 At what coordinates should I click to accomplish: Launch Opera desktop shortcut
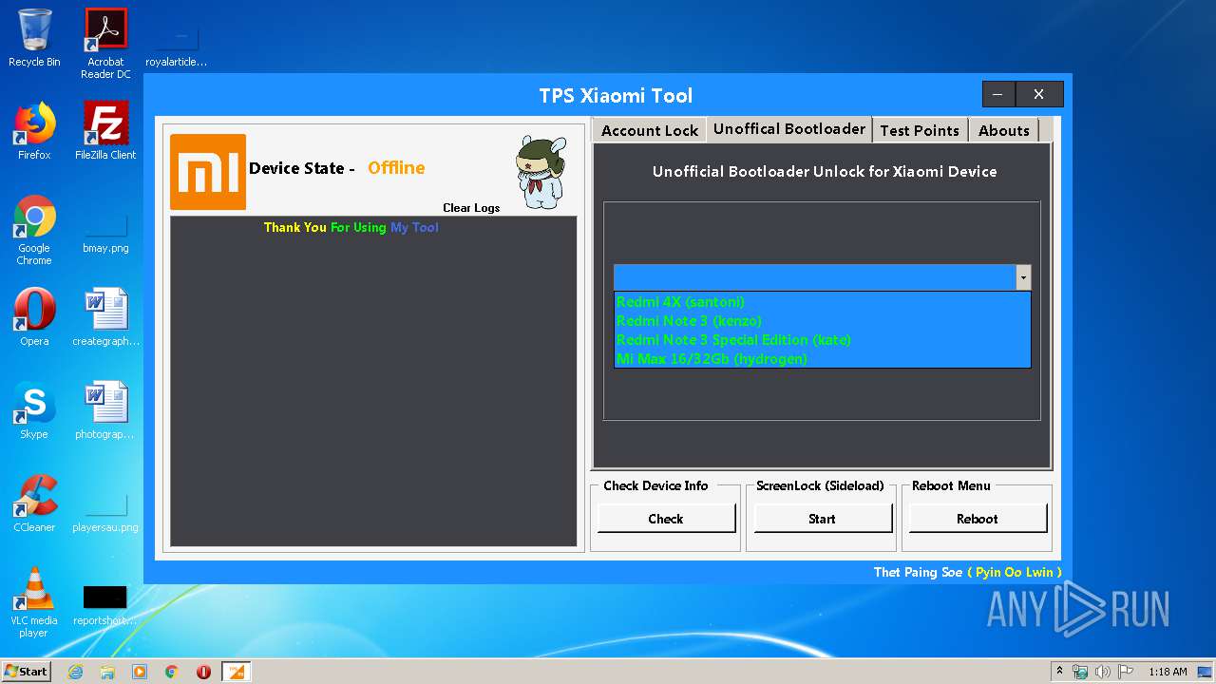click(x=34, y=317)
